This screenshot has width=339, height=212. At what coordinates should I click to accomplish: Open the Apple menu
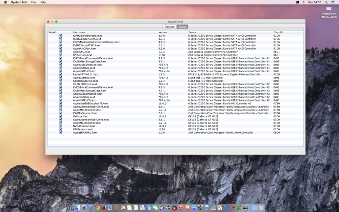(x=5, y=2)
